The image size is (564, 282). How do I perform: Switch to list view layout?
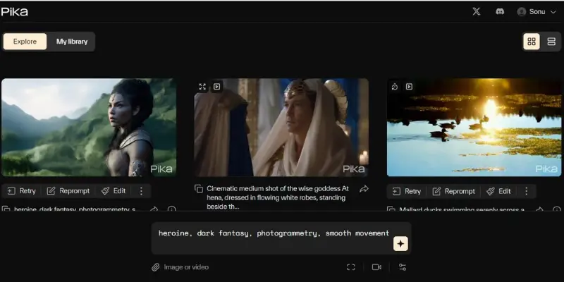click(x=551, y=42)
